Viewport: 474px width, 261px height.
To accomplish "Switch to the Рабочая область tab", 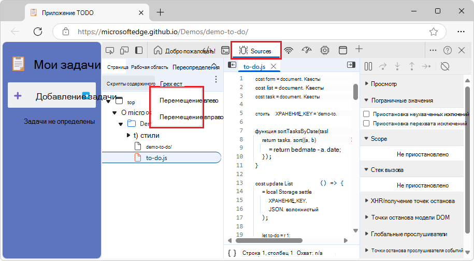I will pos(150,67).
